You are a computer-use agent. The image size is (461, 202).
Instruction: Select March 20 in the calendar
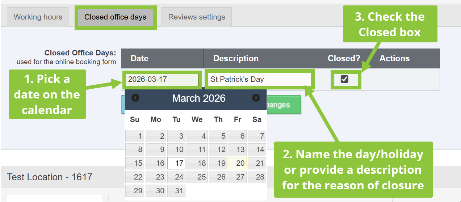(x=238, y=163)
